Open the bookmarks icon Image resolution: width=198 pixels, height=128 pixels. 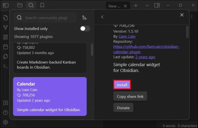[42, 5]
